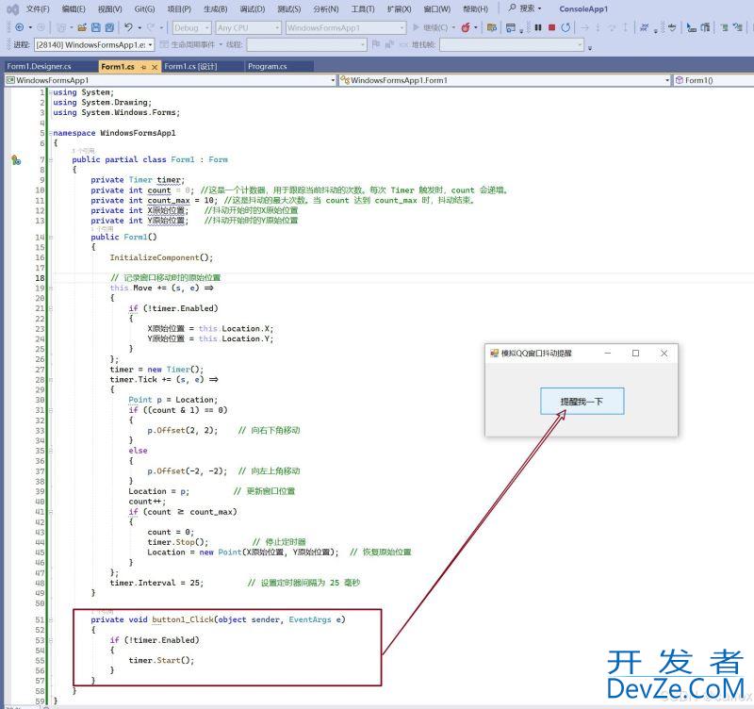Open the WindowsFormsApp1 startup project dropdown
The height and width of the screenshot is (709, 754).
click(x=346, y=28)
